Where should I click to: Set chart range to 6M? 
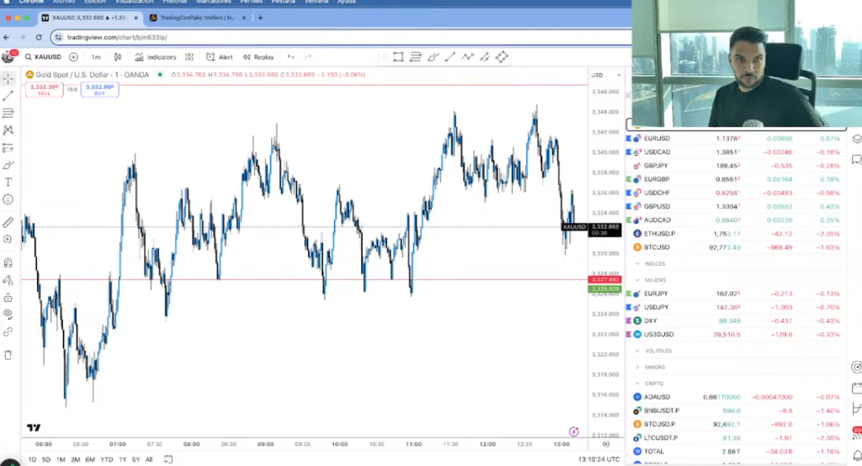coord(90,459)
